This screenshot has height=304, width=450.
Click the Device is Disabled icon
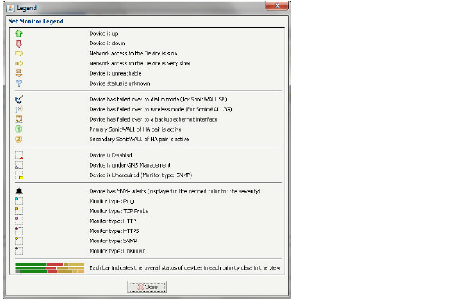pos(19,155)
